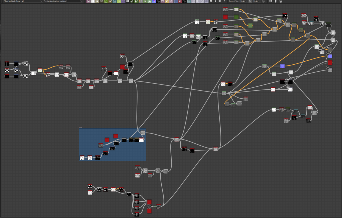Select the purple normal node left of orange wire
This screenshot has width=342, height=218.
(282, 66)
